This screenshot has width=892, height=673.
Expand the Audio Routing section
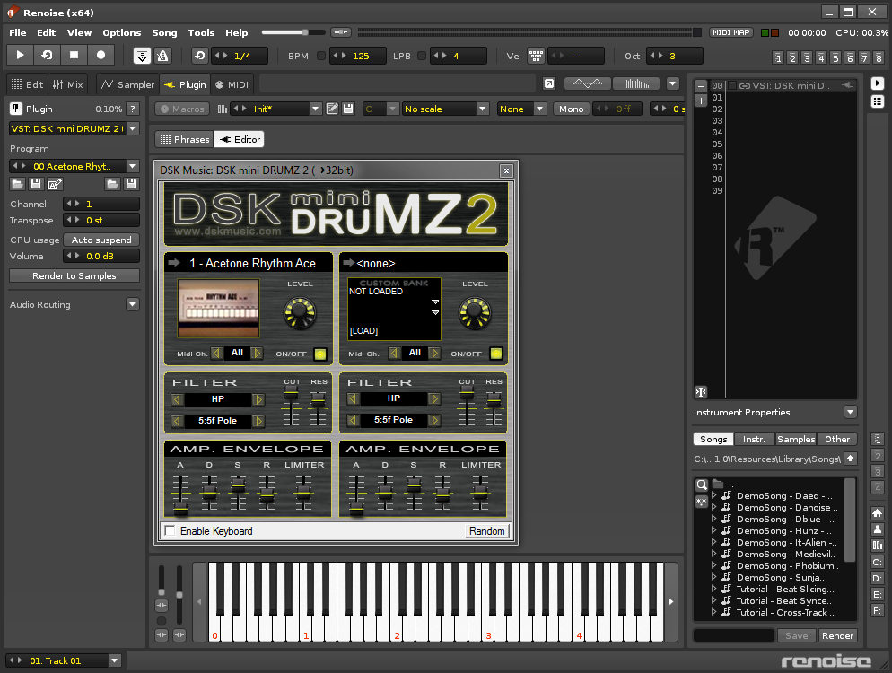133,305
